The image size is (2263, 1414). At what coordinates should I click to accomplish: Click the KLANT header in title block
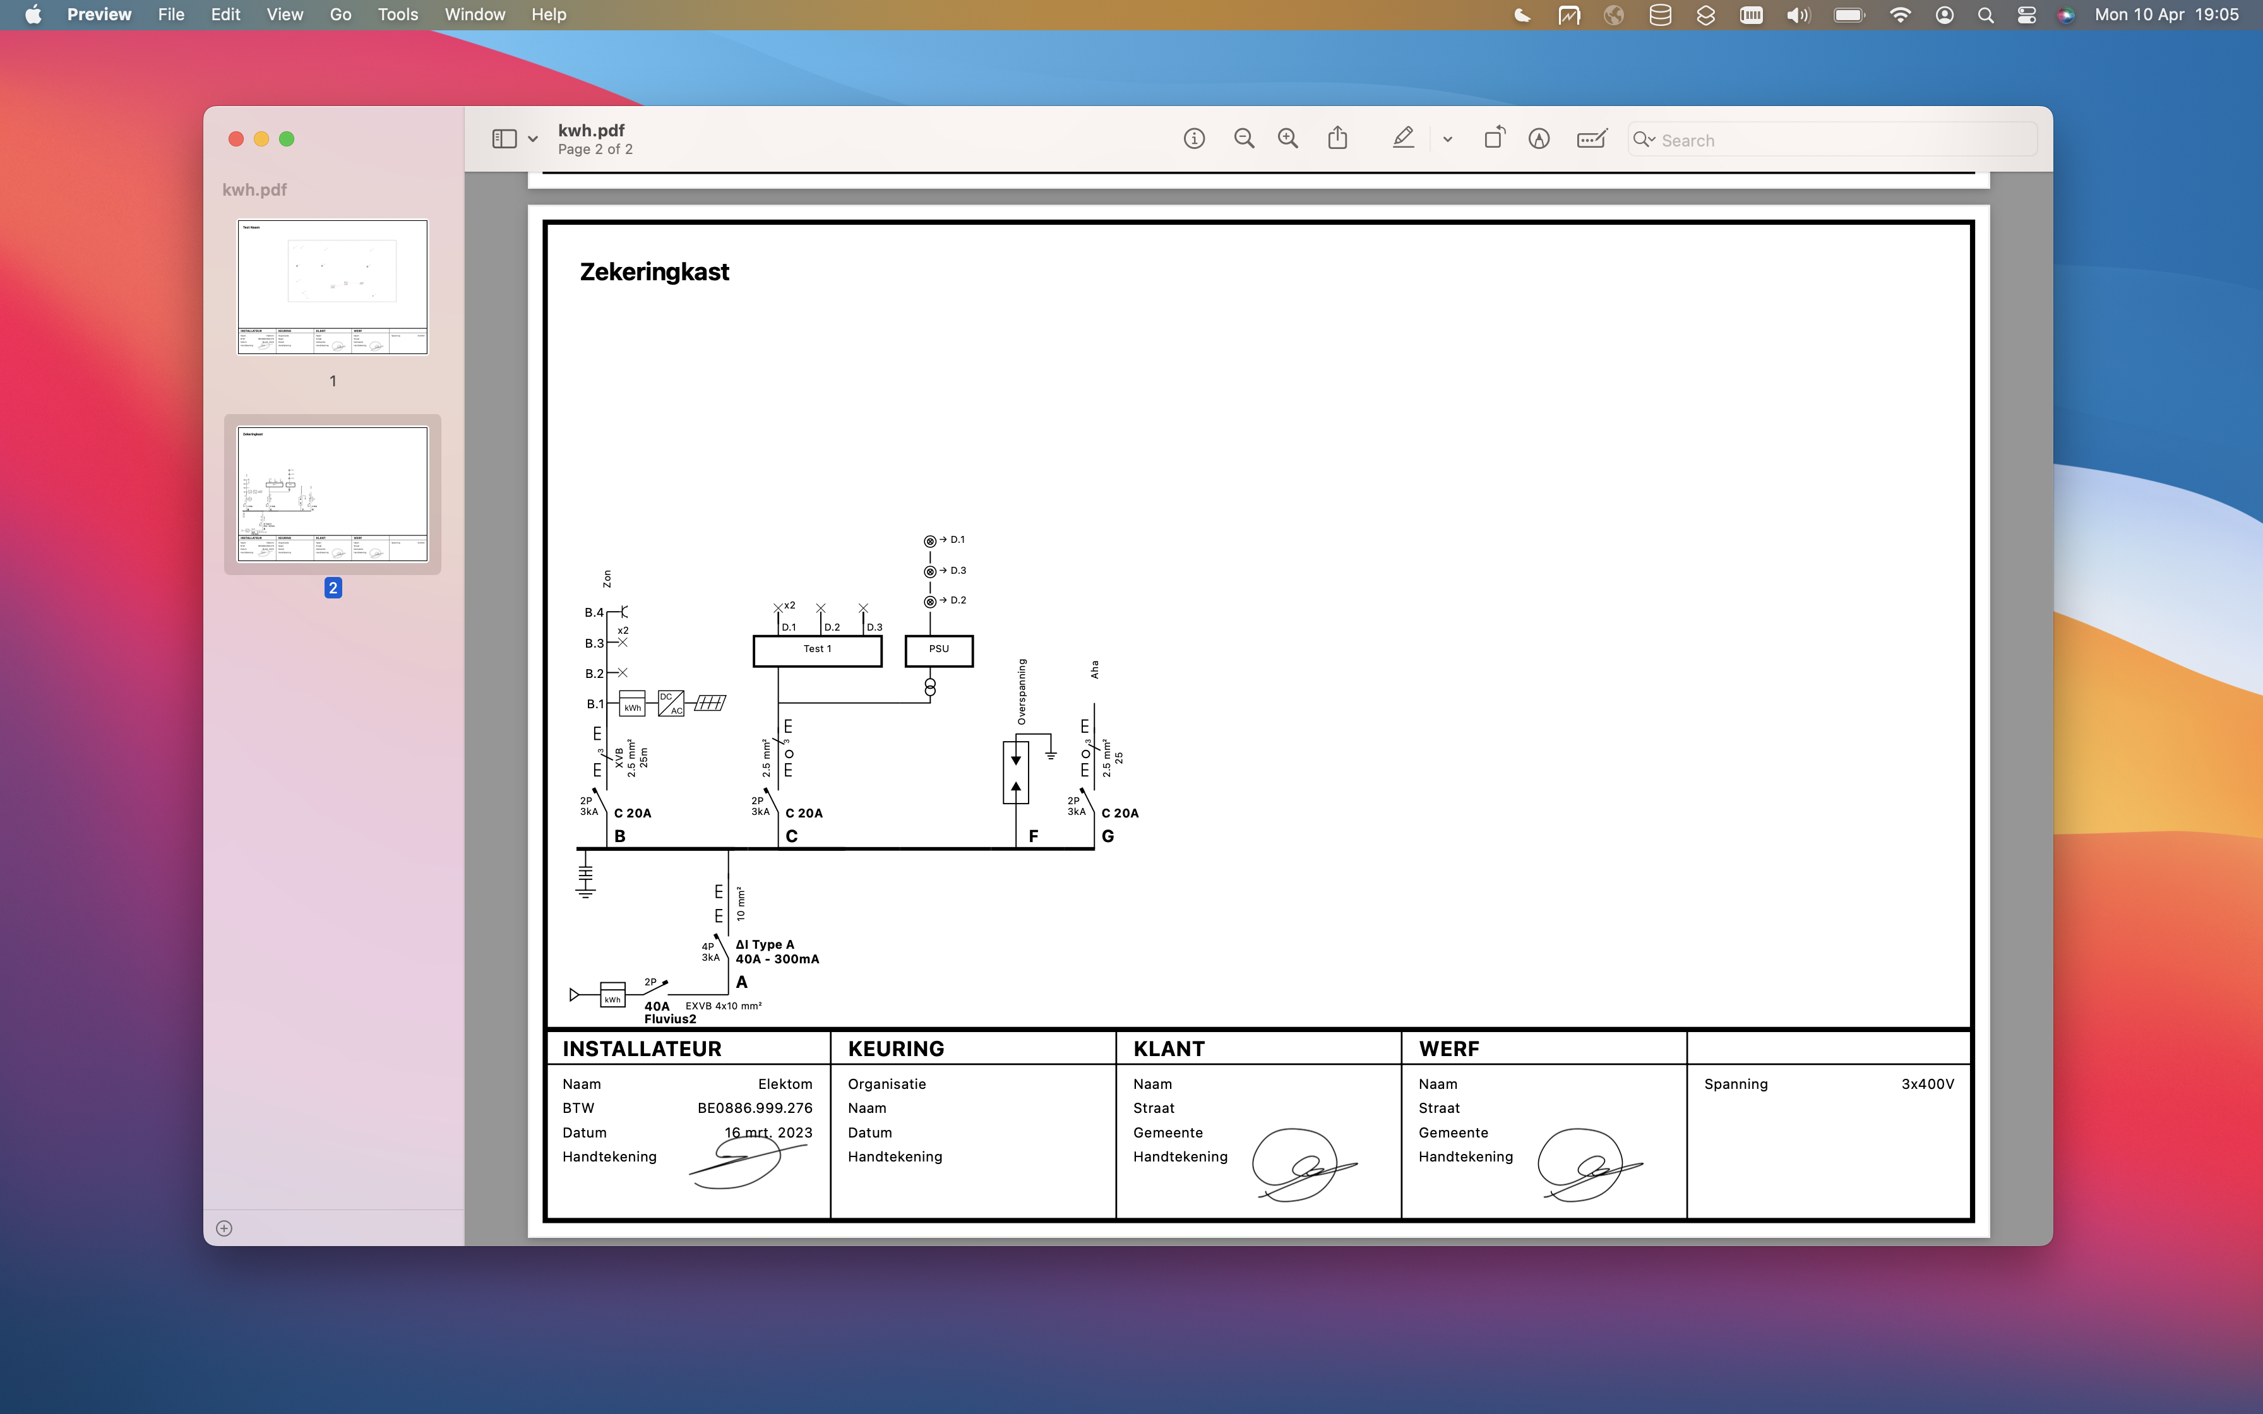(x=1169, y=1049)
